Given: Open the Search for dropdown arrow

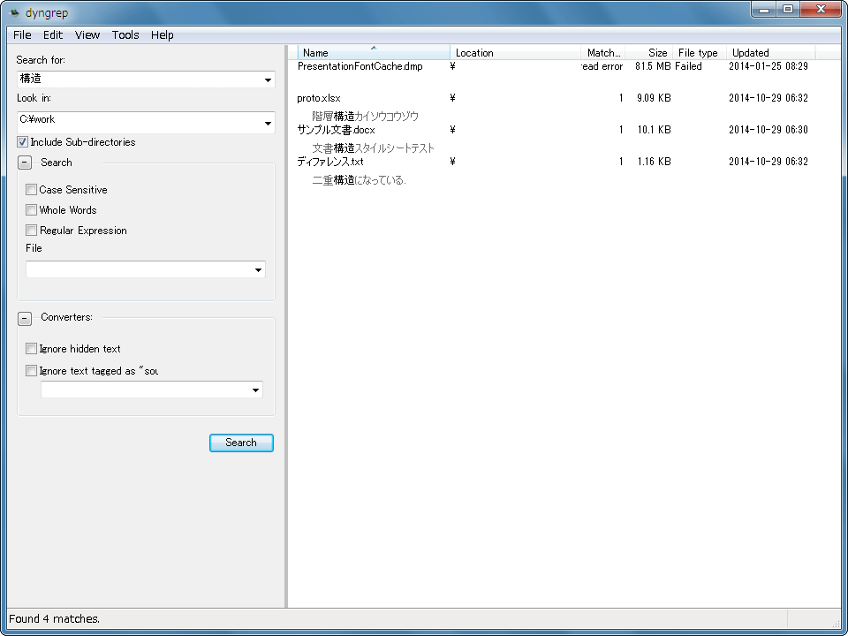Looking at the screenshot, I should (268, 80).
